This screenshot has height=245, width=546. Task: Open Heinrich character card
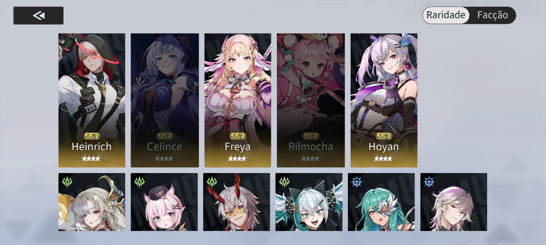point(92,100)
